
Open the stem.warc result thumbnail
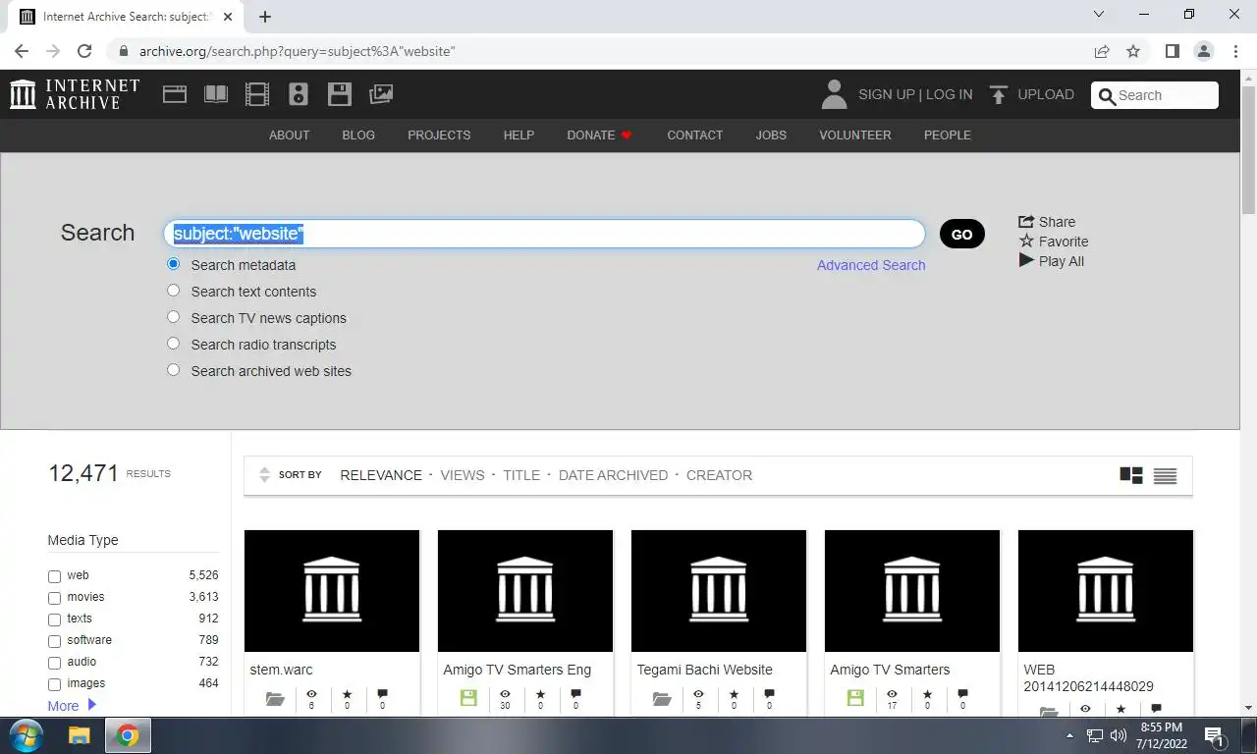332,591
